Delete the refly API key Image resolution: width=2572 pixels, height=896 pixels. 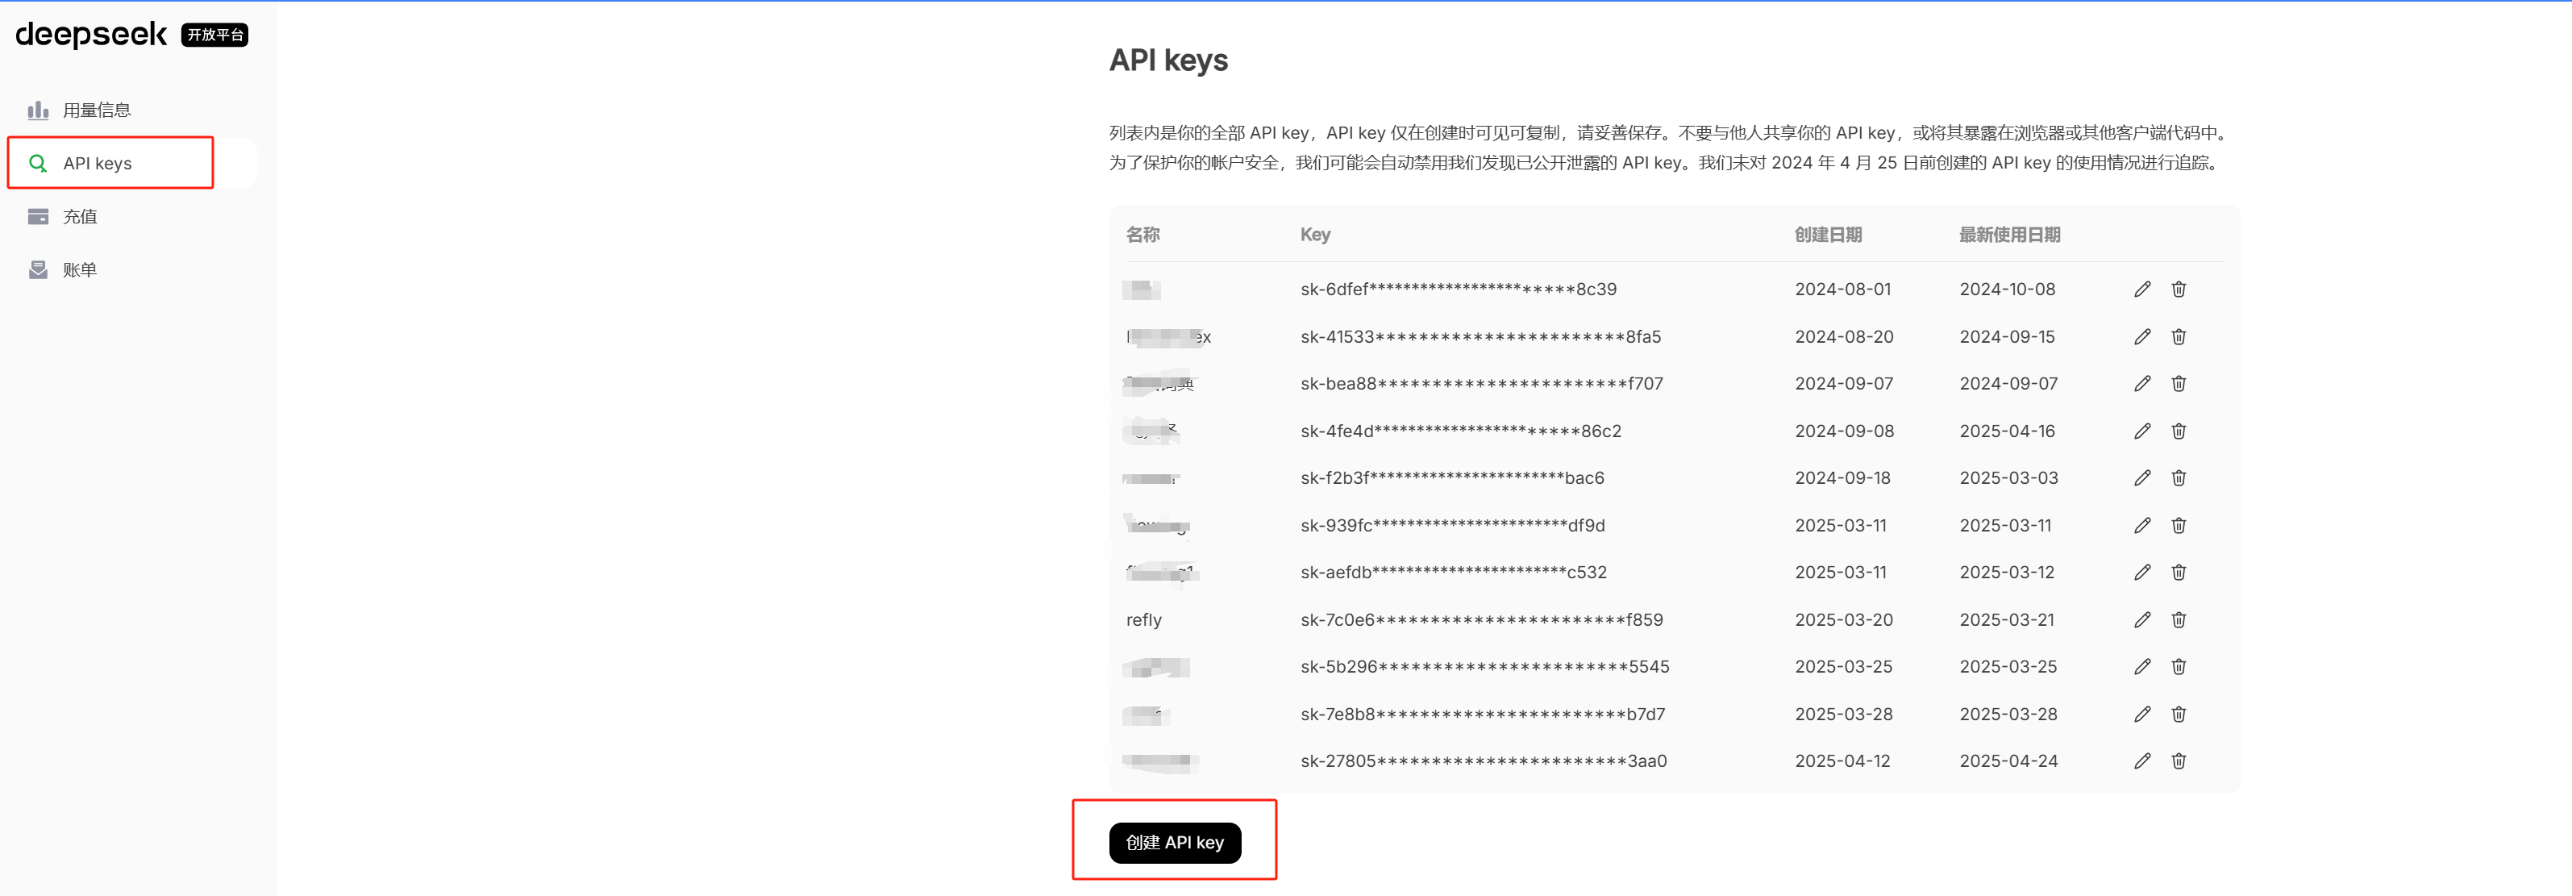pos(2179,619)
